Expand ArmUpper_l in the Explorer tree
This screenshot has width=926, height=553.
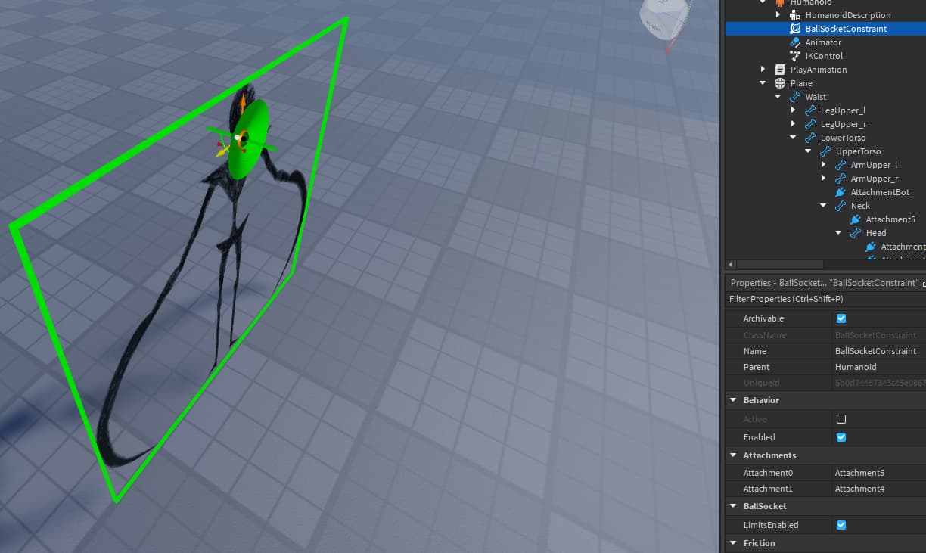(x=823, y=164)
